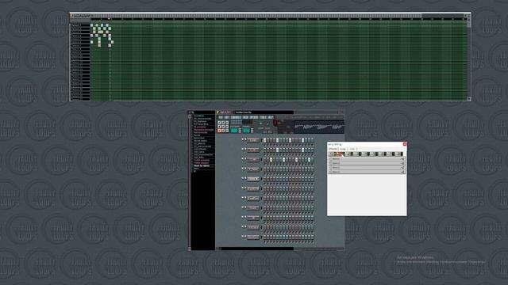Click the browser panel scrollbar down arrow
This screenshot has width=508, height=285.
[190, 249]
